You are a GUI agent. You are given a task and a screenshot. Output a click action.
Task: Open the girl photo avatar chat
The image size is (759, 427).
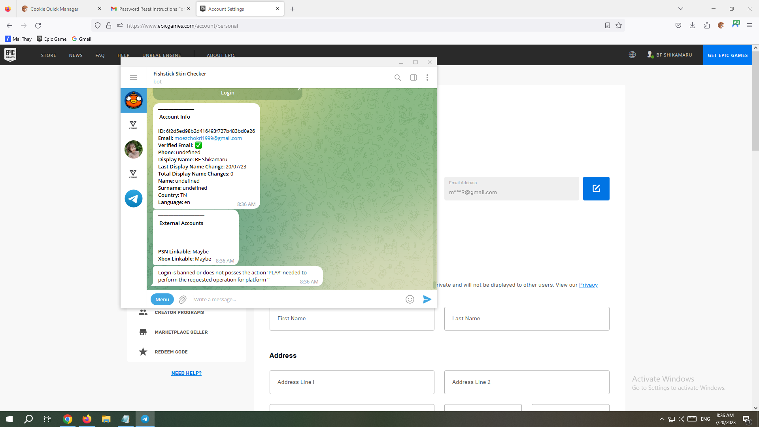(134, 149)
